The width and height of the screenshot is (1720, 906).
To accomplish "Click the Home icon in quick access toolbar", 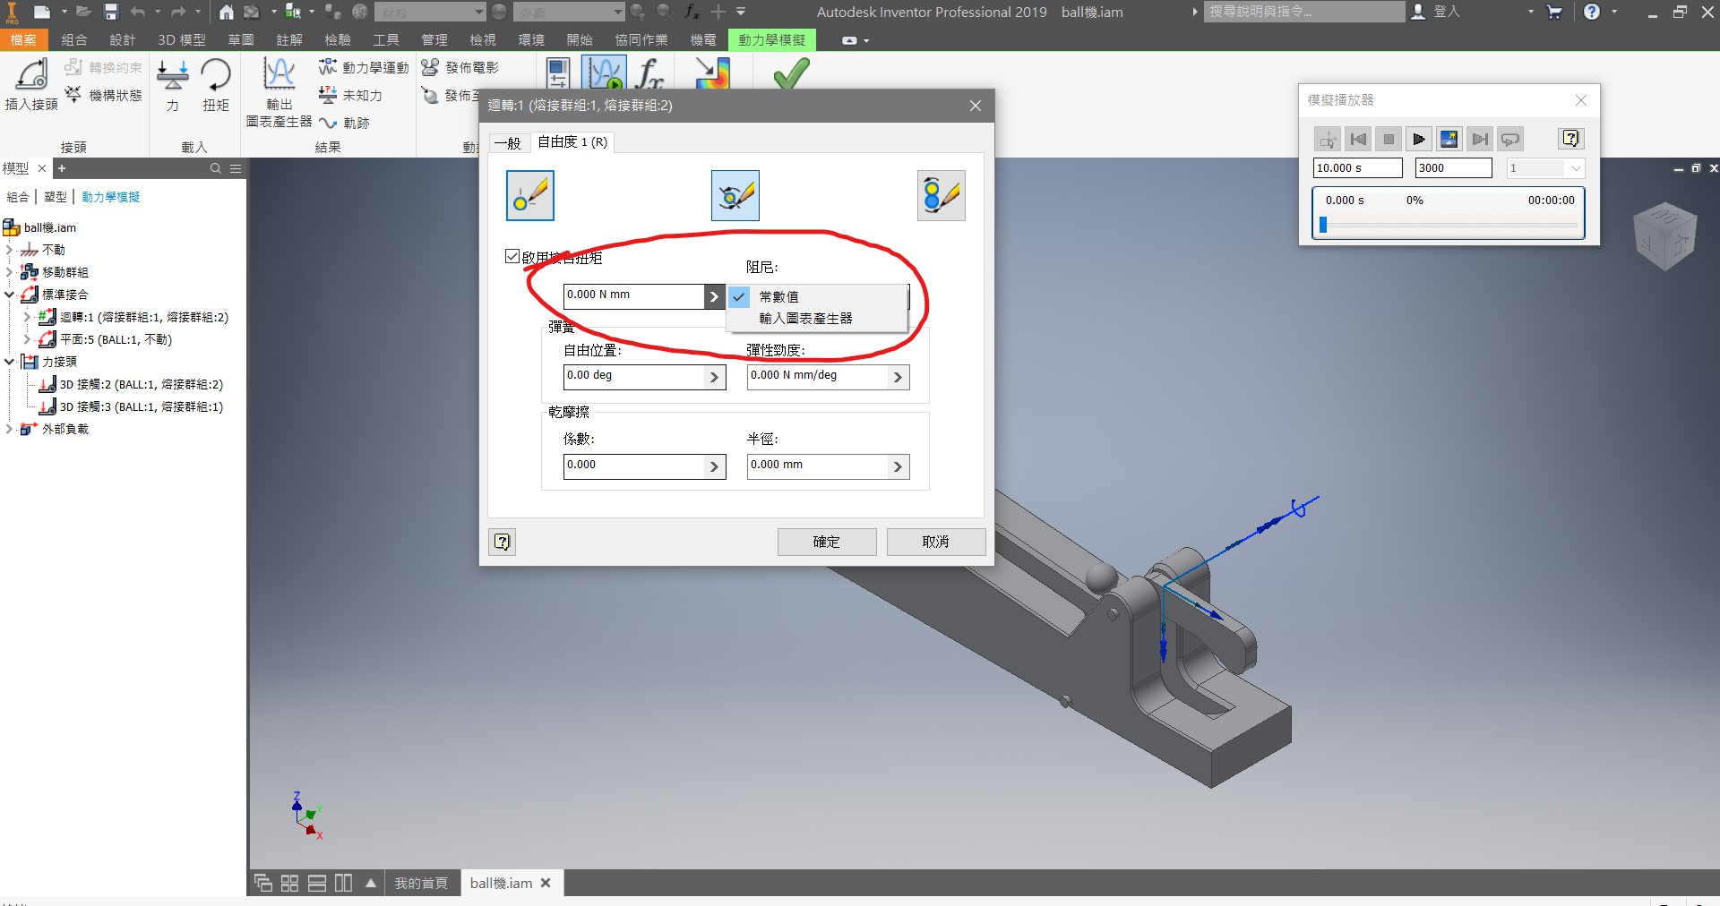I will pyautogui.click(x=227, y=12).
